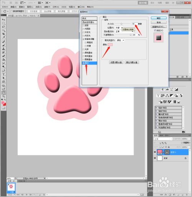The image size is (192, 197).
Task: Open the Exposure adjustment icon
Action: pos(176,89)
